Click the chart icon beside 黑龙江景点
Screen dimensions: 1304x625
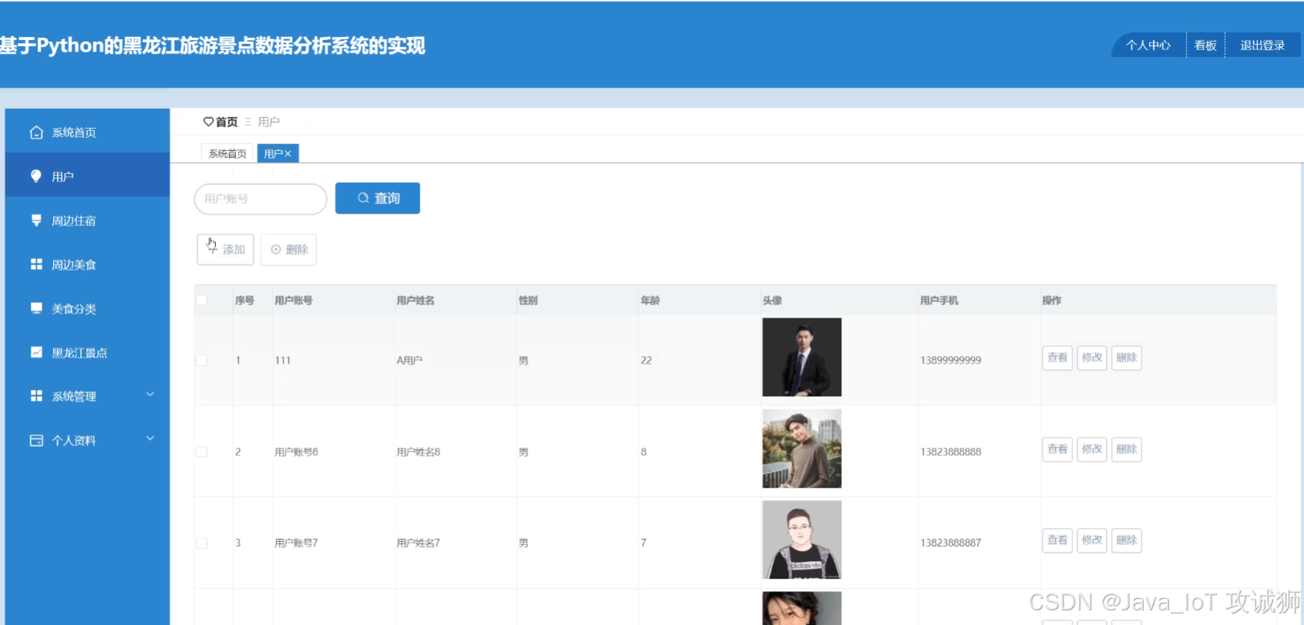36,352
